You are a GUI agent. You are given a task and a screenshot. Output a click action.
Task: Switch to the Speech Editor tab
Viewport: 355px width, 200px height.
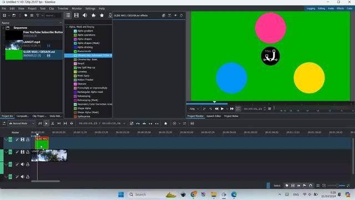click(x=214, y=116)
